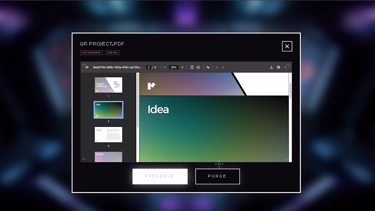
Task: Open page 1 Proyecto QRSong thumbnail
Action: tap(108, 85)
